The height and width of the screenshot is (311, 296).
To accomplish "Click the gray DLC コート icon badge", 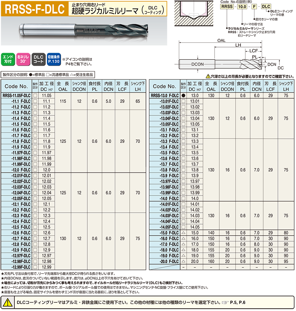I will pos(38,60).
